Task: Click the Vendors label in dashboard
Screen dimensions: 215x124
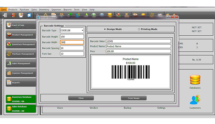Action: pyautogui.click(x=94, y=108)
